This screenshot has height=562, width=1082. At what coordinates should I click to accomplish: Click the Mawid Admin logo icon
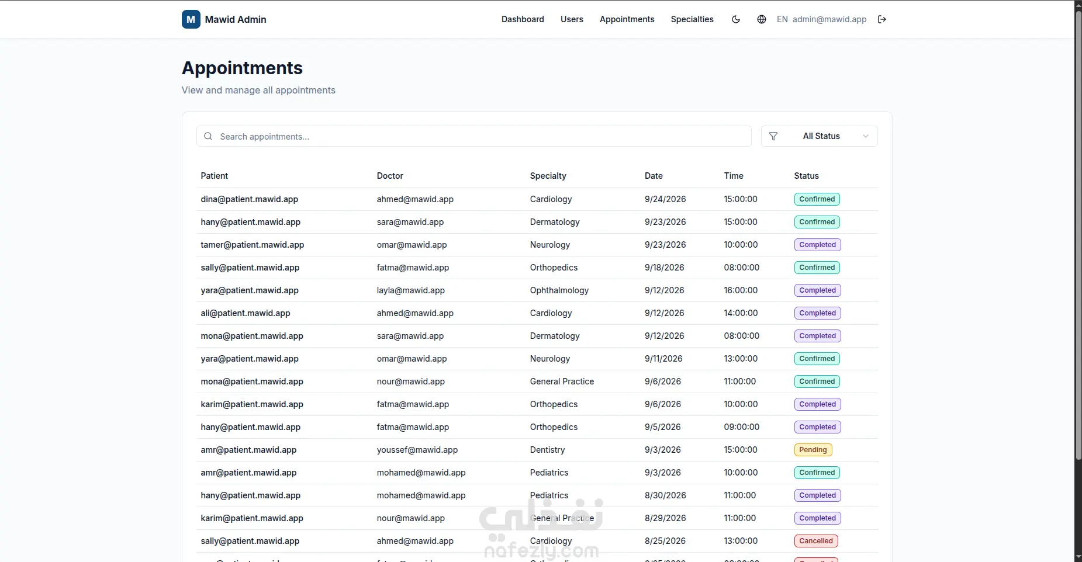(191, 19)
